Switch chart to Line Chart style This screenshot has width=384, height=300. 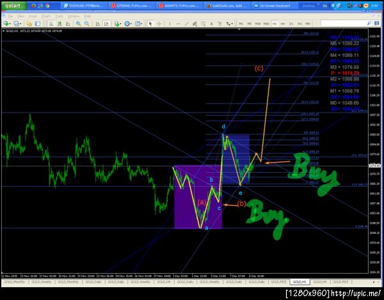coord(68,24)
